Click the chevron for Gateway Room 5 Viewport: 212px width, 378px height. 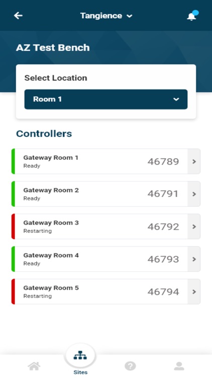point(194,292)
